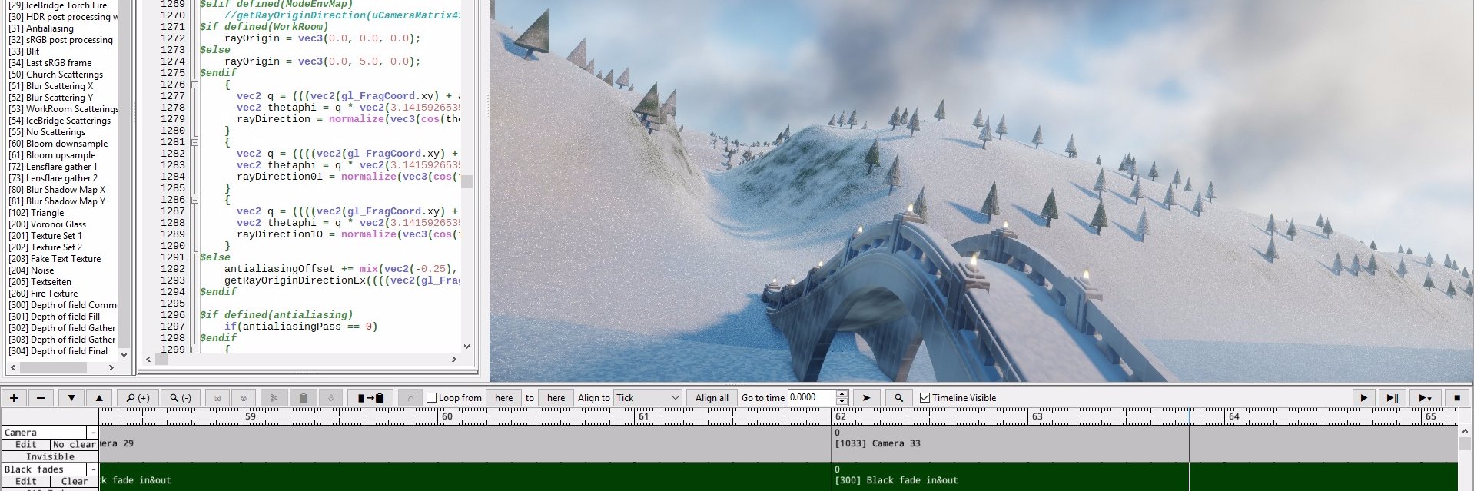Enable the Loop from checkbox

(x=432, y=398)
